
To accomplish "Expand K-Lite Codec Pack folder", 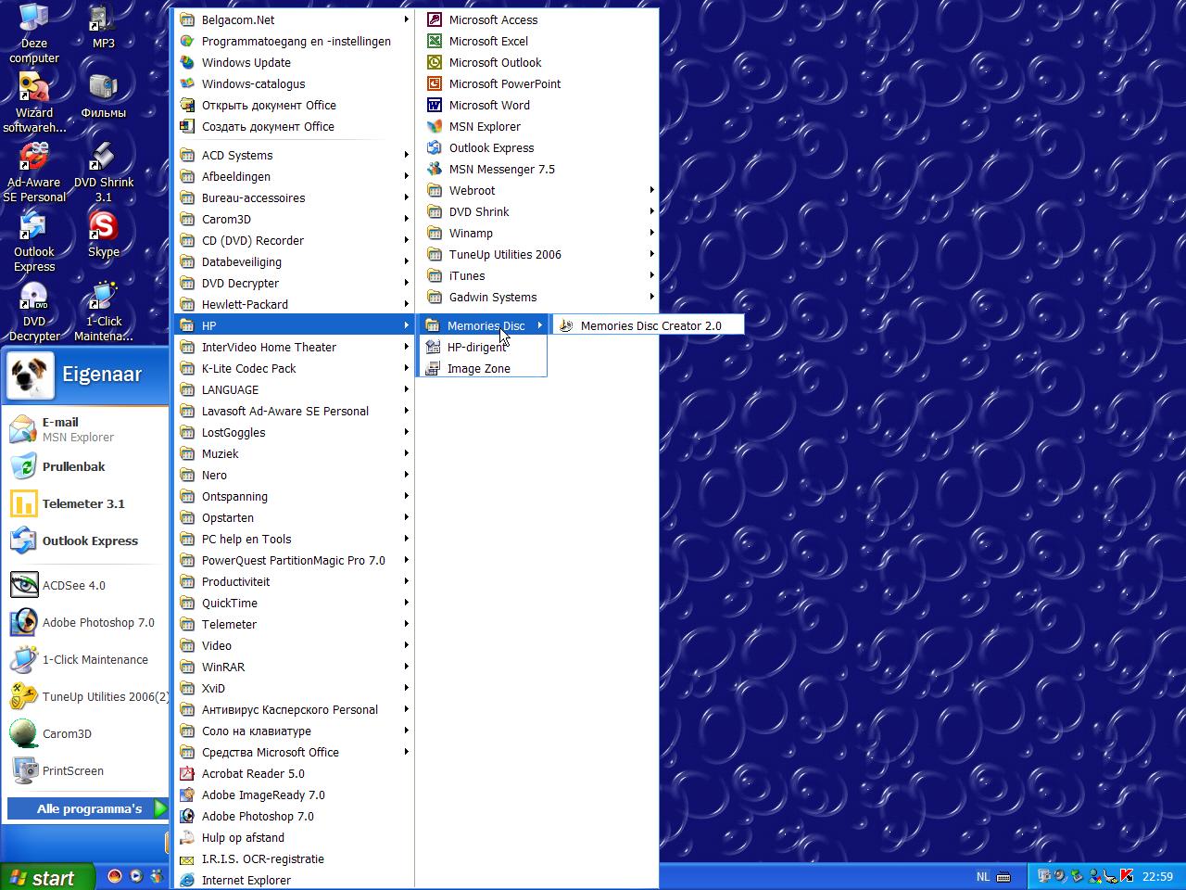I will [294, 368].
